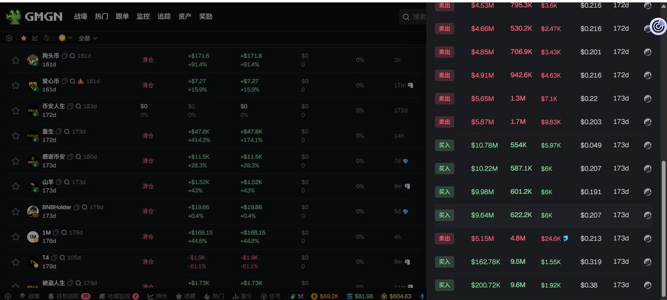Open the settings gear in the filter bar

[x=9, y=38]
